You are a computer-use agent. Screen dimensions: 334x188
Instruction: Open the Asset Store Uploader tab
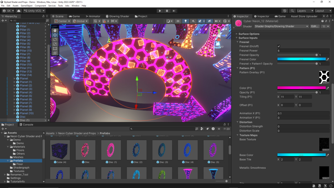304,16
